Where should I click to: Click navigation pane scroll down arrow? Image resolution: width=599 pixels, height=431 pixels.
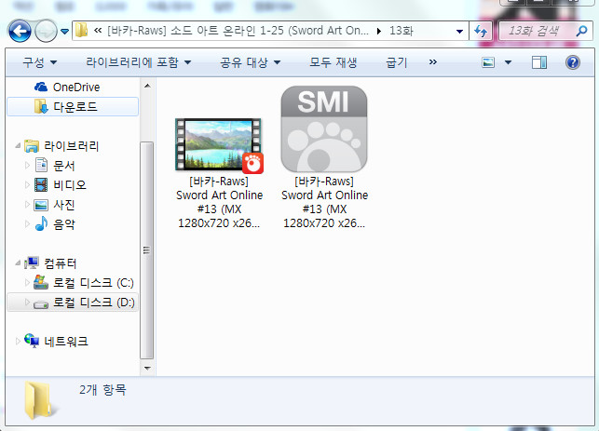coord(147,369)
